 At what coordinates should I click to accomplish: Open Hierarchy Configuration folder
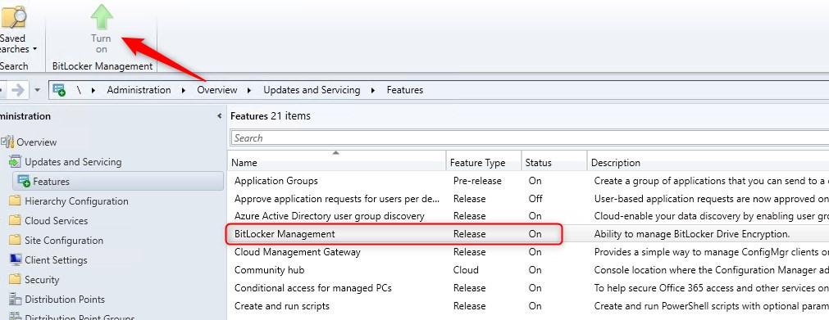click(x=76, y=201)
